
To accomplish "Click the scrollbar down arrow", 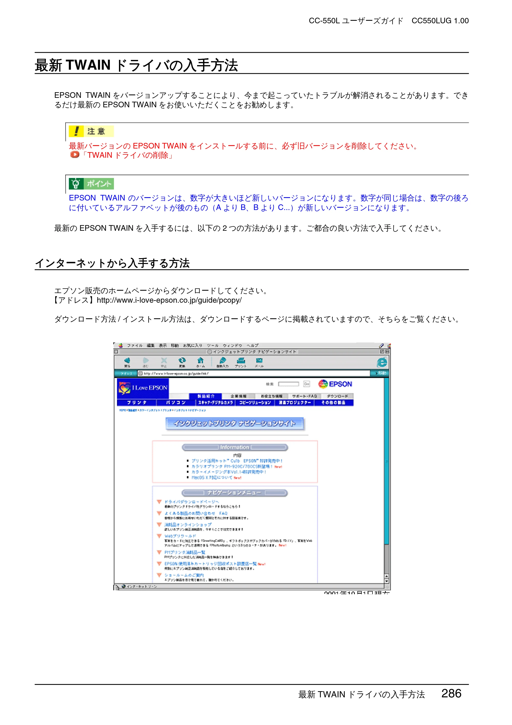I will click(x=386, y=581).
